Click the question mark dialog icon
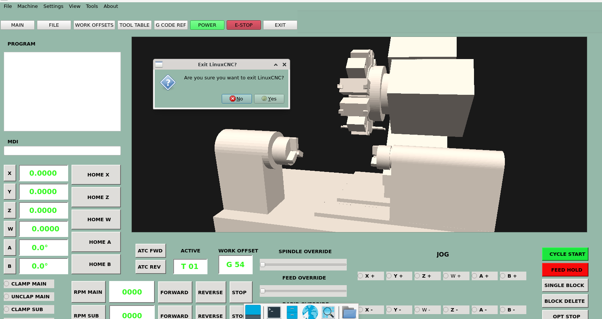The width and height of the screenshot is (602, 319). [x=168, y=82]
